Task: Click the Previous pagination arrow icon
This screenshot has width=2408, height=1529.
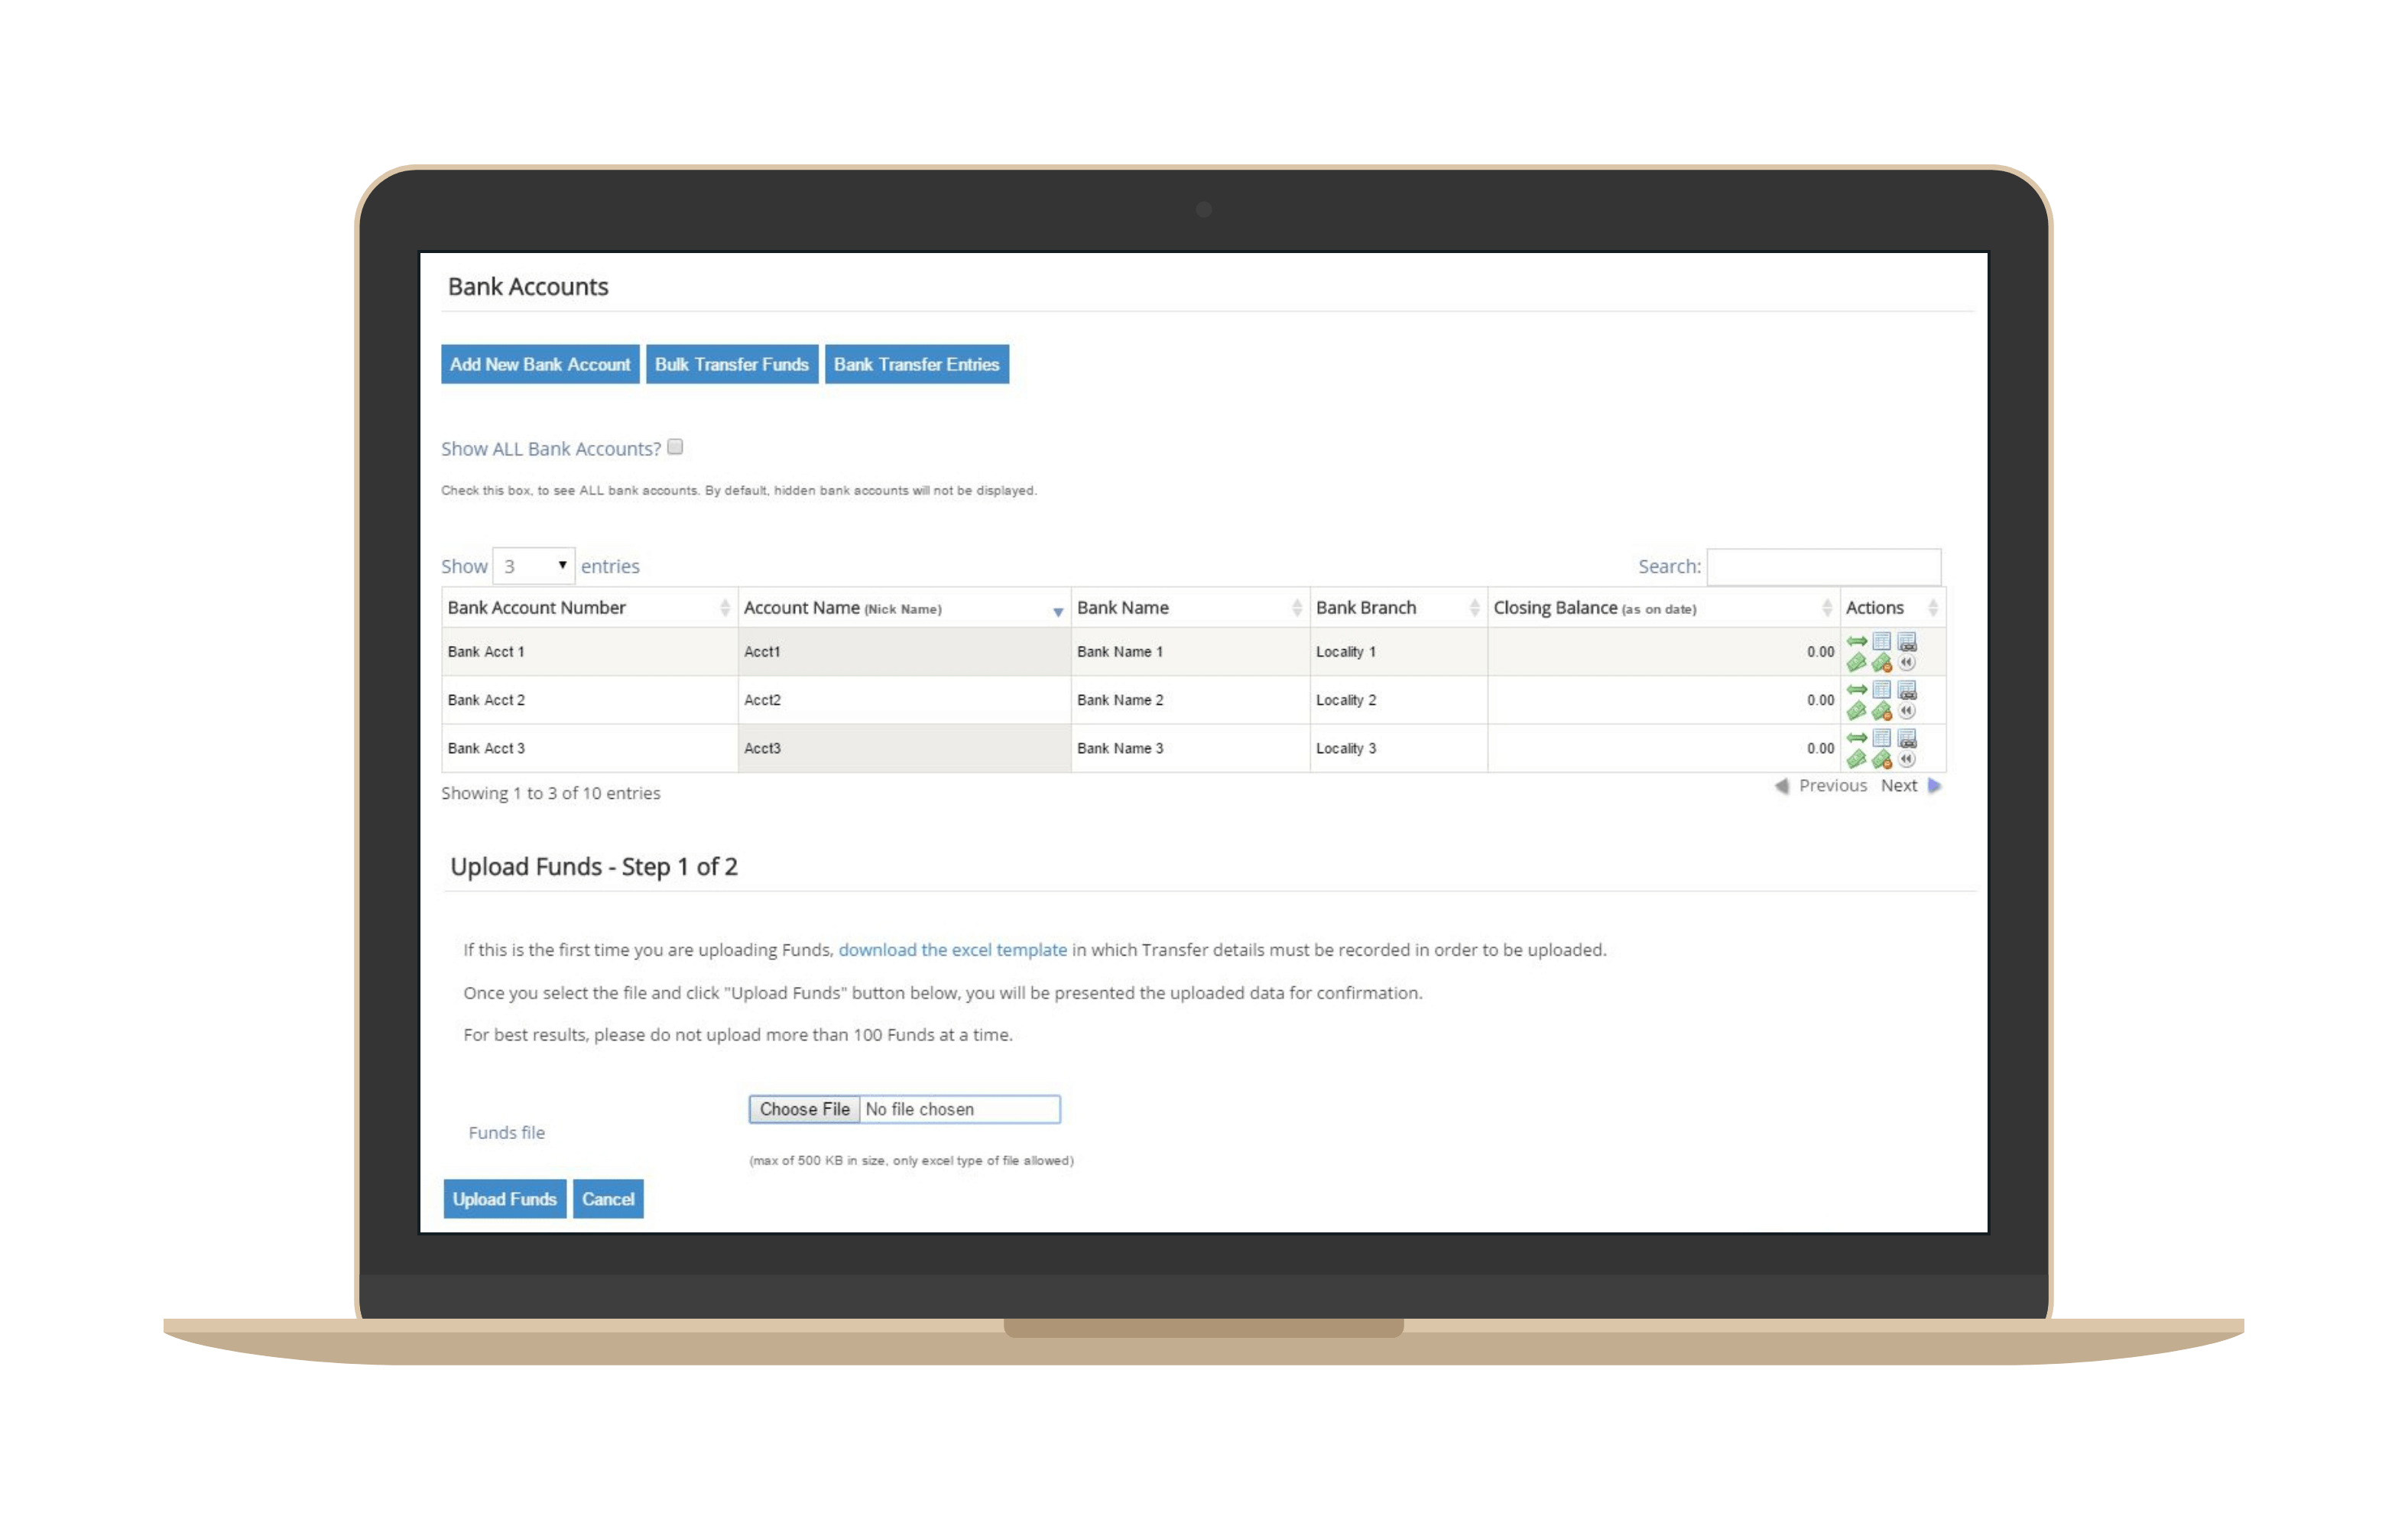Action: click(x=1781, y=786)
